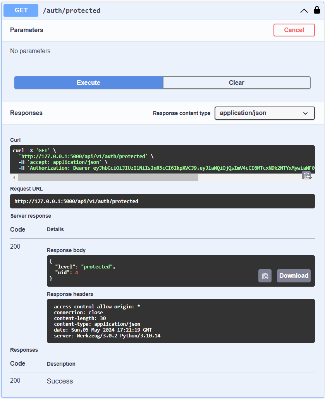Clear the executed response
325x399 pixels.
click(236, 83)
